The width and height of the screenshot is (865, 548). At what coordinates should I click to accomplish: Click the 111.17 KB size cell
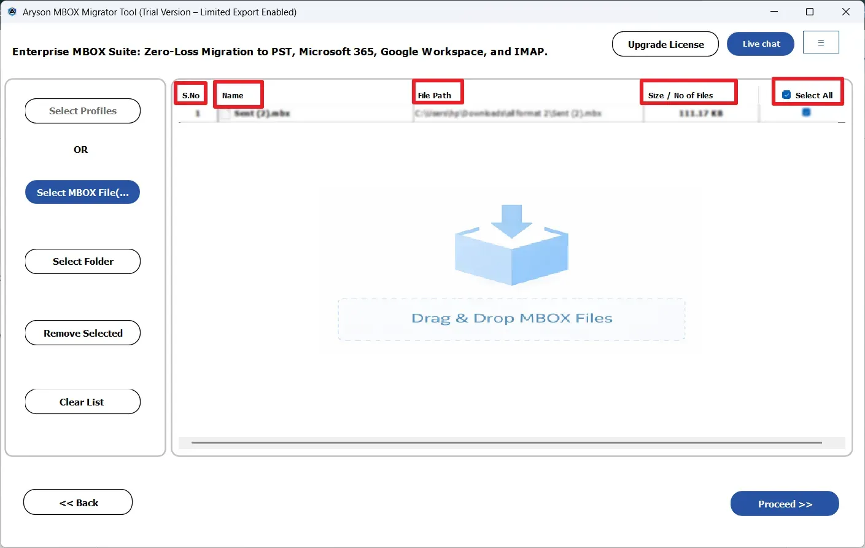coord(700,114)
